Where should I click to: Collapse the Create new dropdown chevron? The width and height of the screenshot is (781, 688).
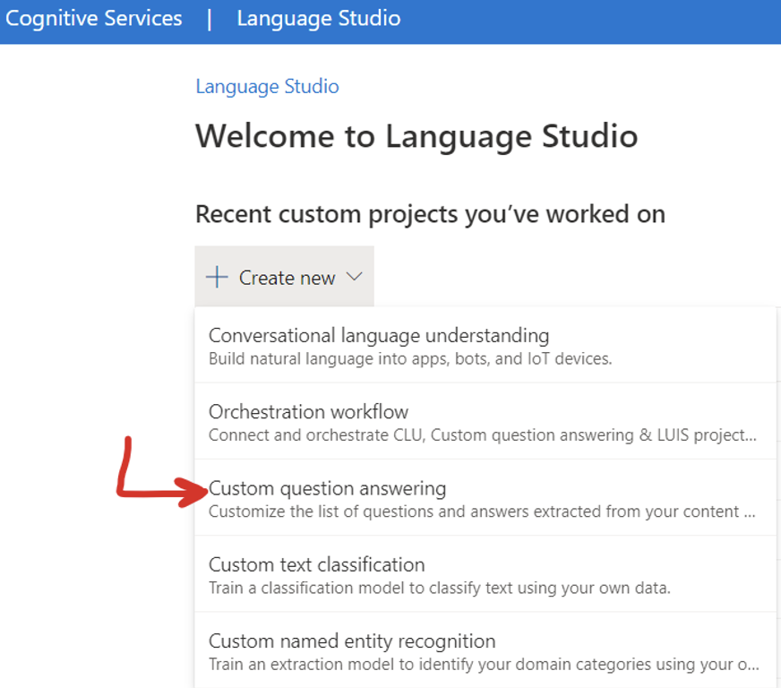click(354, 277)
